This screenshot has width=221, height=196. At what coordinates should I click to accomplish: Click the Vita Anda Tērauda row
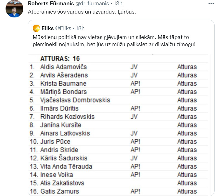tap(66, 166)
